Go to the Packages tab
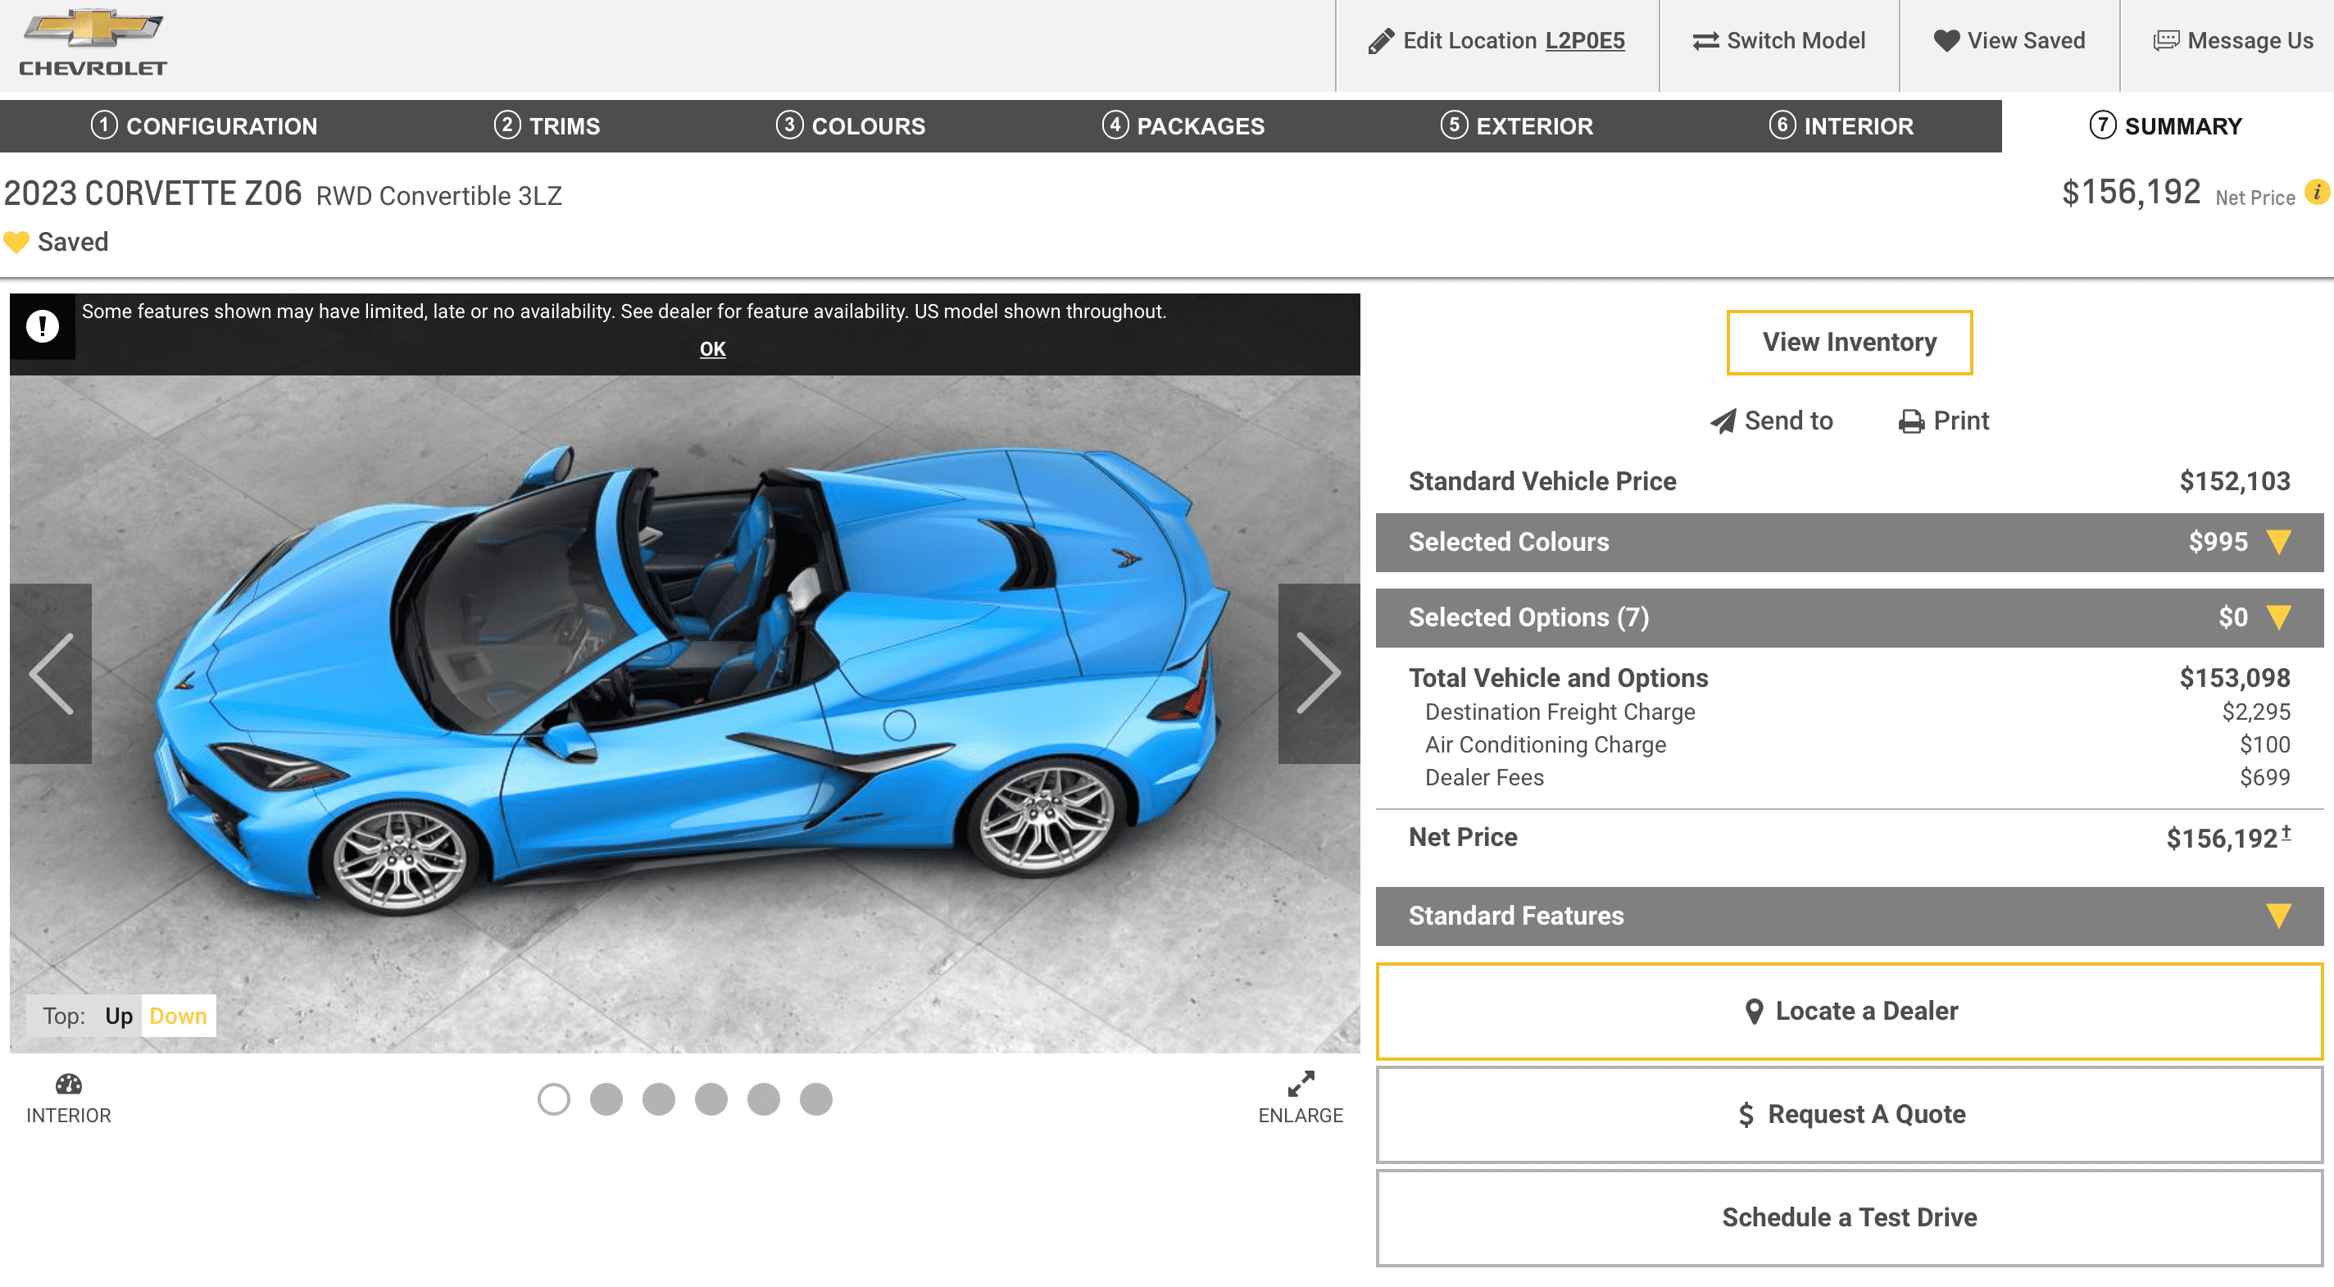Screen dimensions: 2334x1287 click(1183, 126)
